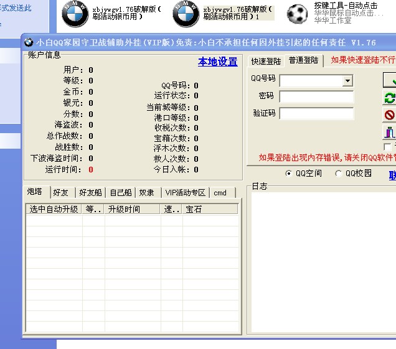Click the exit door icon button
This screenshot has height=349, width=396.
[x=390, y=131]
